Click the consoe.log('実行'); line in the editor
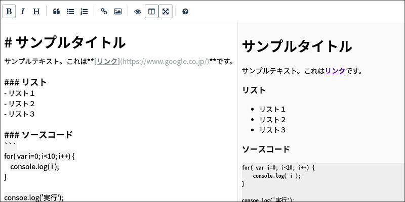This screenshot has height=202, width=405. 34,197
